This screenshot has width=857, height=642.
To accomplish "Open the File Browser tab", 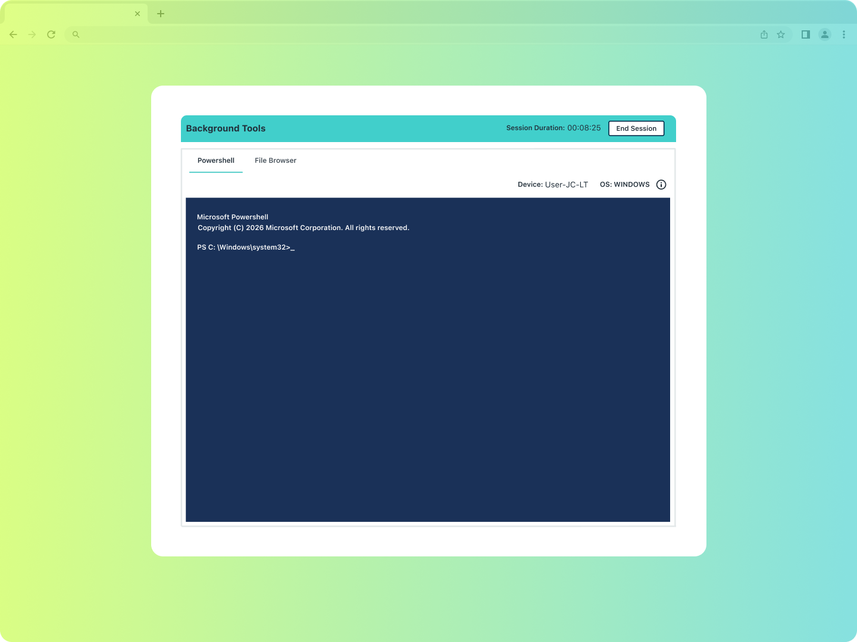I will [276, 160].
